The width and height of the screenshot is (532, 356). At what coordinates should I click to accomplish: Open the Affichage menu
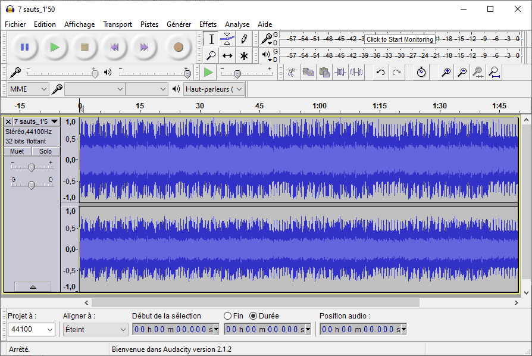pyautogui.click(x=79, y=24)
